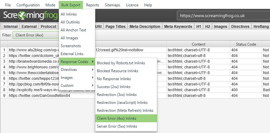Expand Custom submenu

[x=77, y=85]
